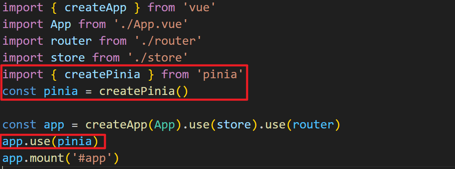Click the './store' path string
Screen dimensions: 455x169
(x=157, y=58)
